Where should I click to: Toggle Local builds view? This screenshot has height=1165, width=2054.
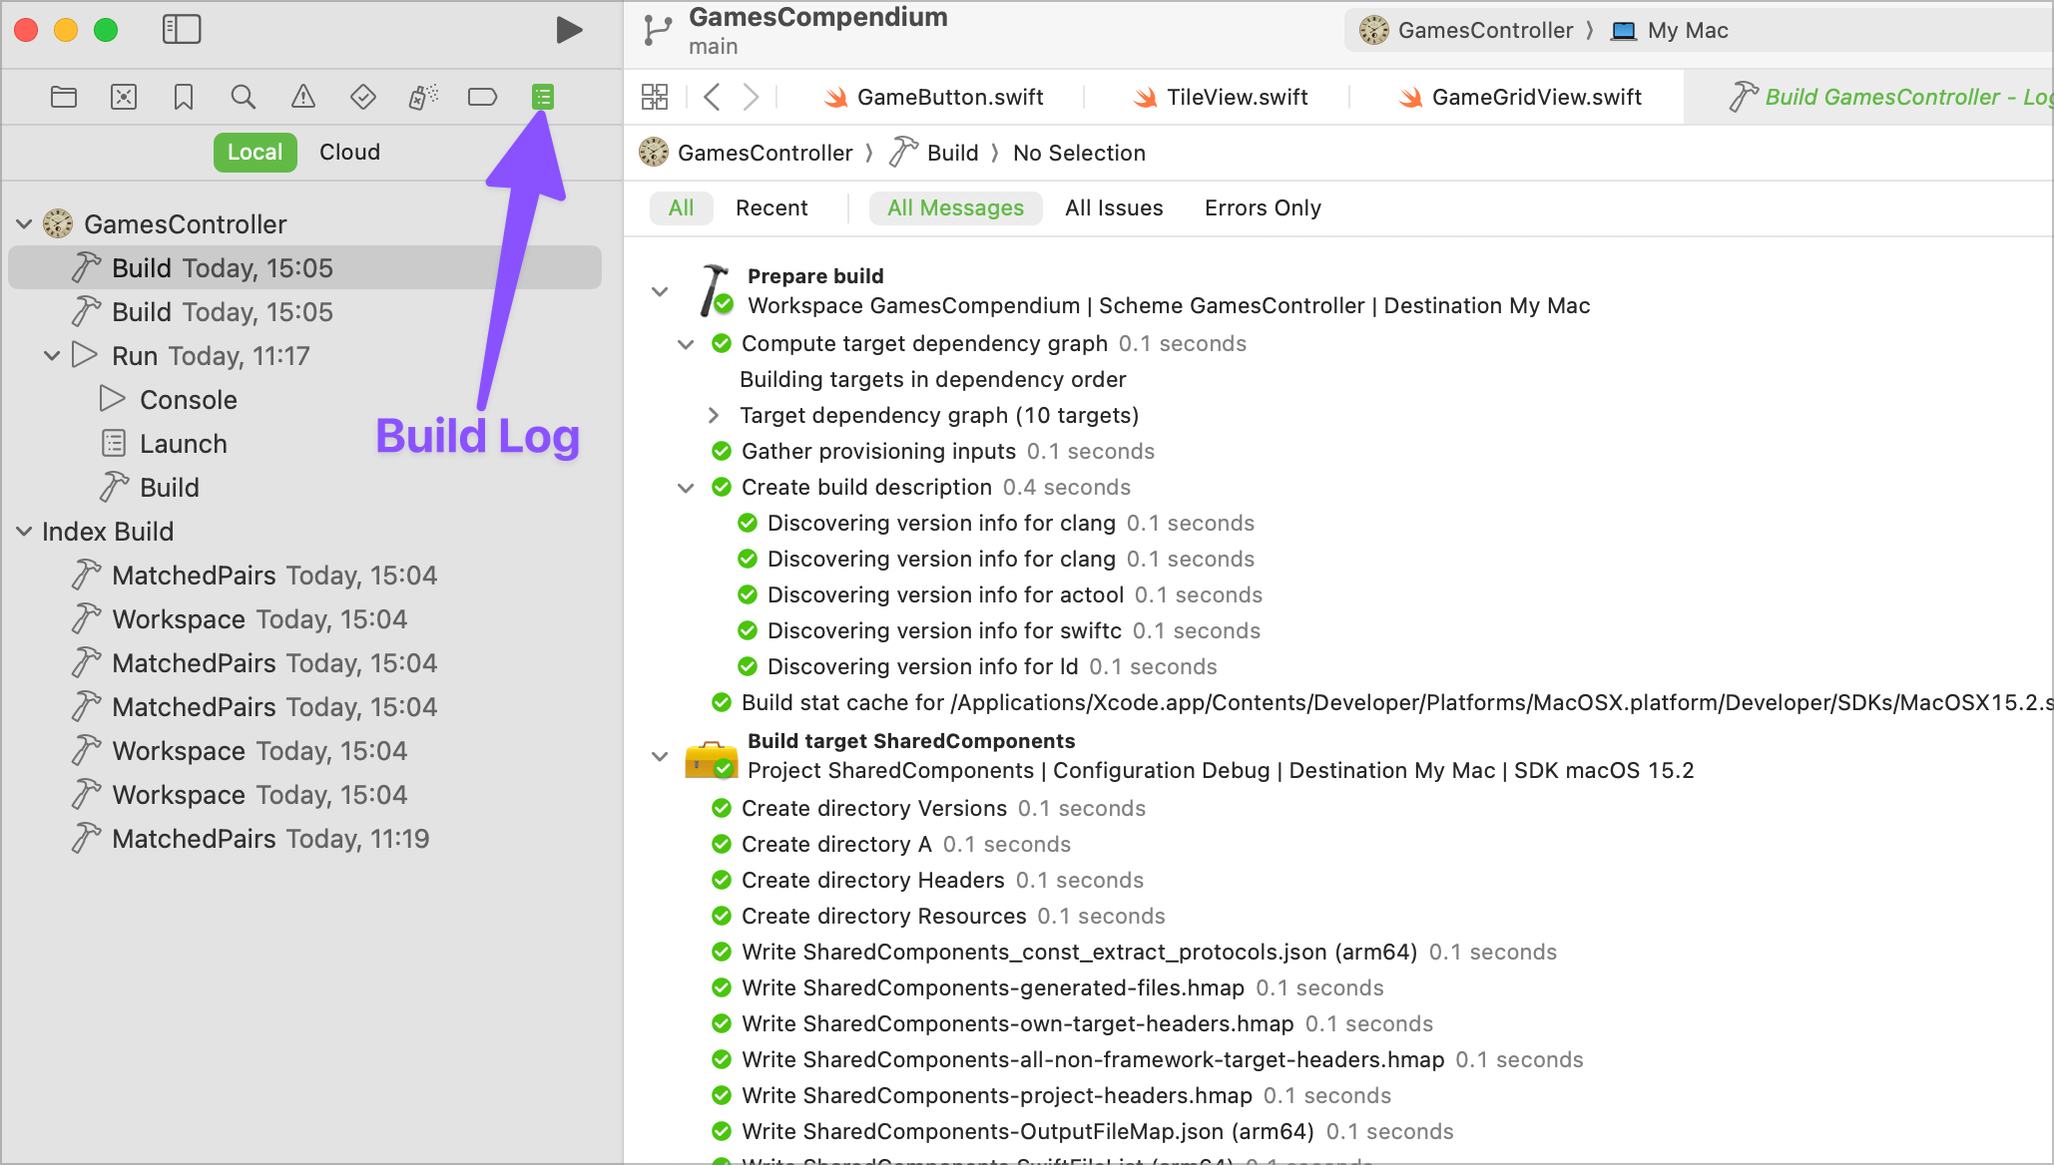coord(256,151)
